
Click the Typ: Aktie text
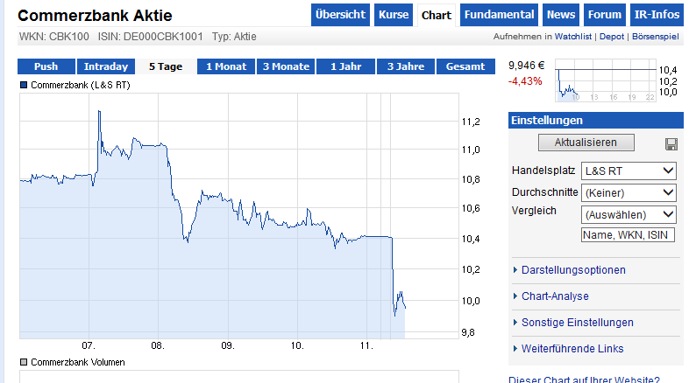point(234,37)
